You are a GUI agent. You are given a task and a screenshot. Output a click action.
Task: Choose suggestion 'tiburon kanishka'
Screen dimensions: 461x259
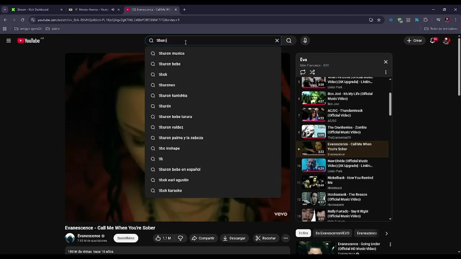213,96
